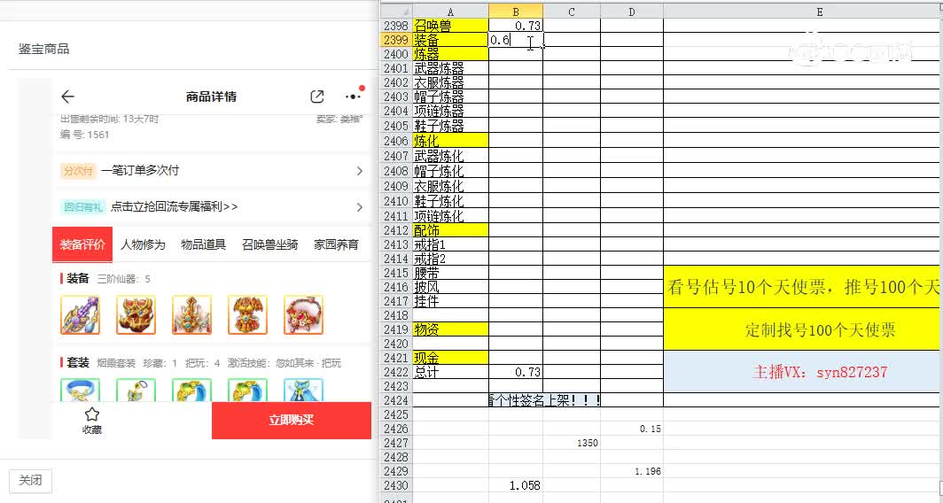Select the yellow 物资 cell
Screen dimensions: 943x503
pos(450,329)
